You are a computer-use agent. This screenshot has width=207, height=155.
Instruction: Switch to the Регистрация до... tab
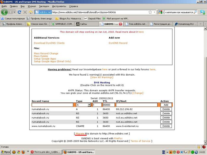coord(161,24)
